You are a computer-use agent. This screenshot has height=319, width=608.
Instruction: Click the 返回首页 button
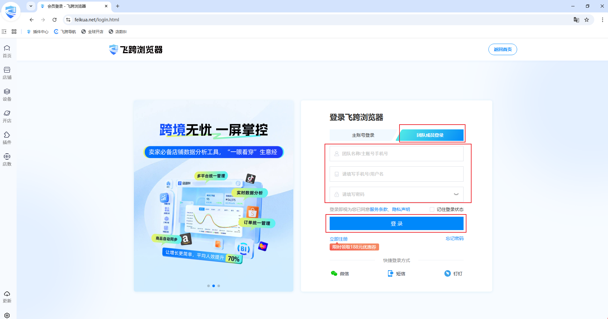click(503, 49)
